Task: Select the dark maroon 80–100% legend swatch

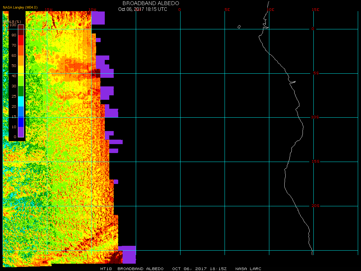Action: tap(21, 30)
